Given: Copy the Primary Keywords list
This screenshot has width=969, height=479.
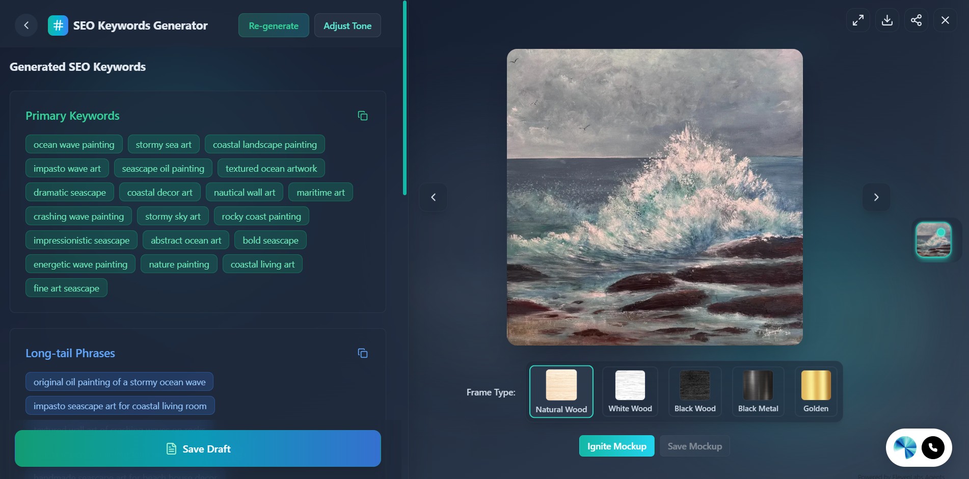Looking at the screenshot, I should 362,116.
